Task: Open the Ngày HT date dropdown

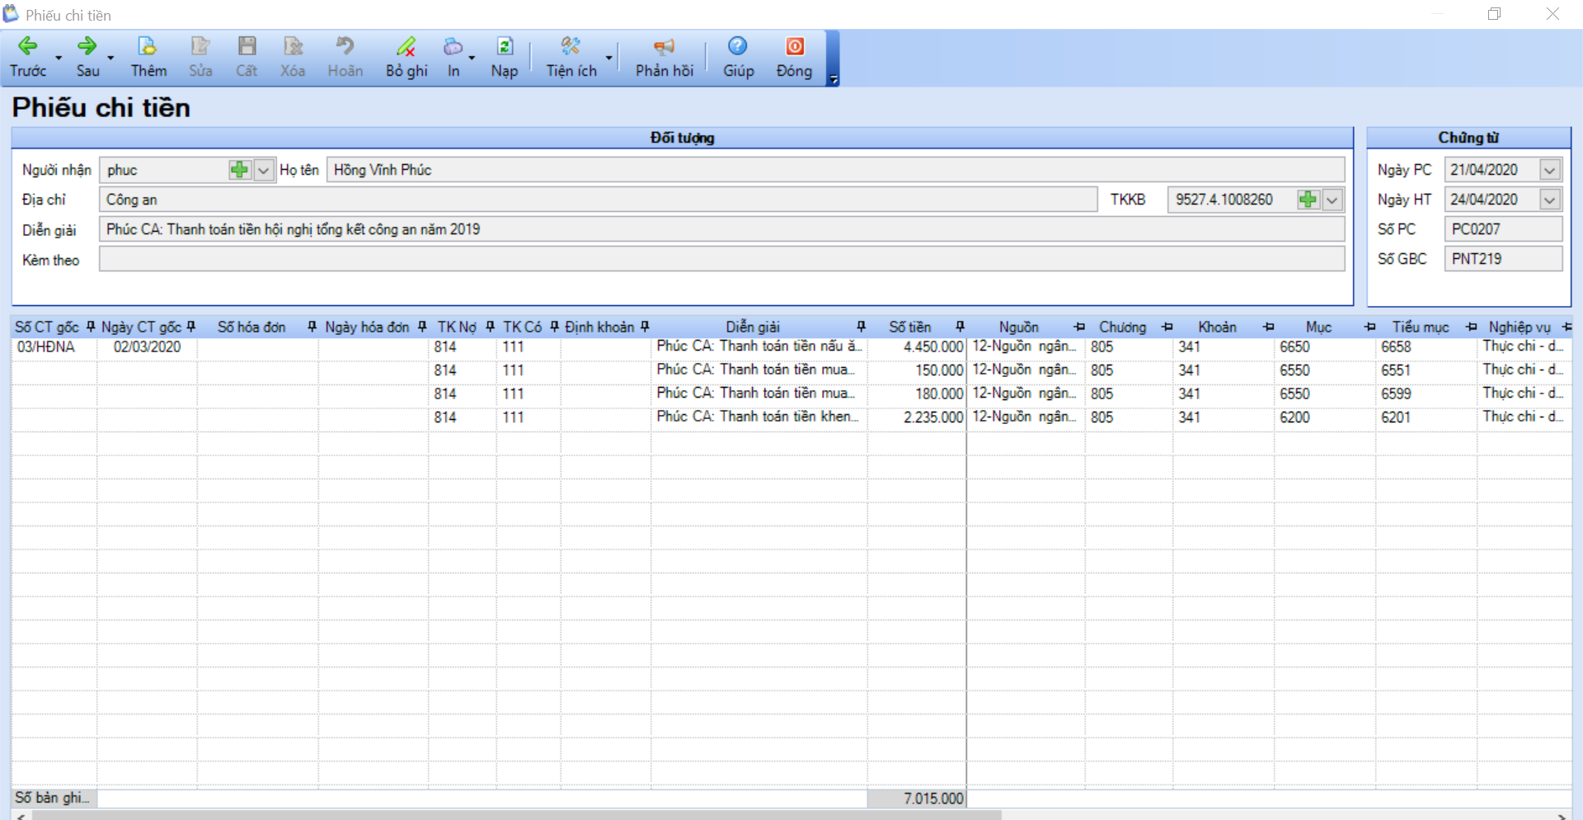Action: pyautogui.click(x=1550, y=200)
